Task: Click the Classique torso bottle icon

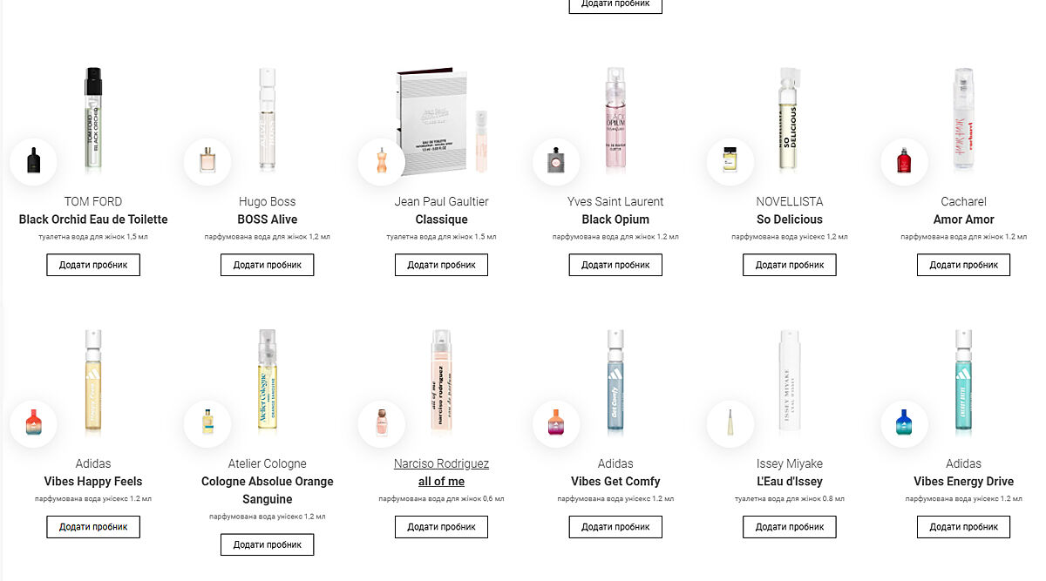Action: (382, 161)
